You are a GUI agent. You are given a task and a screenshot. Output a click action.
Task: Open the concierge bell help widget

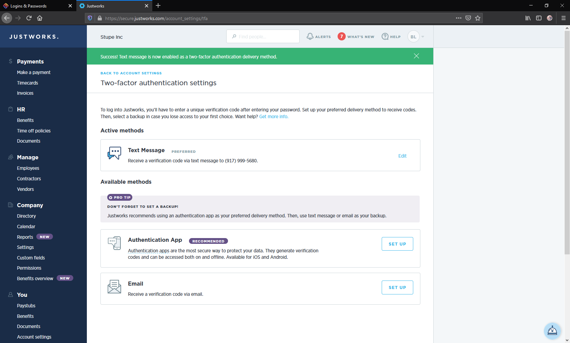click(552, 330)
